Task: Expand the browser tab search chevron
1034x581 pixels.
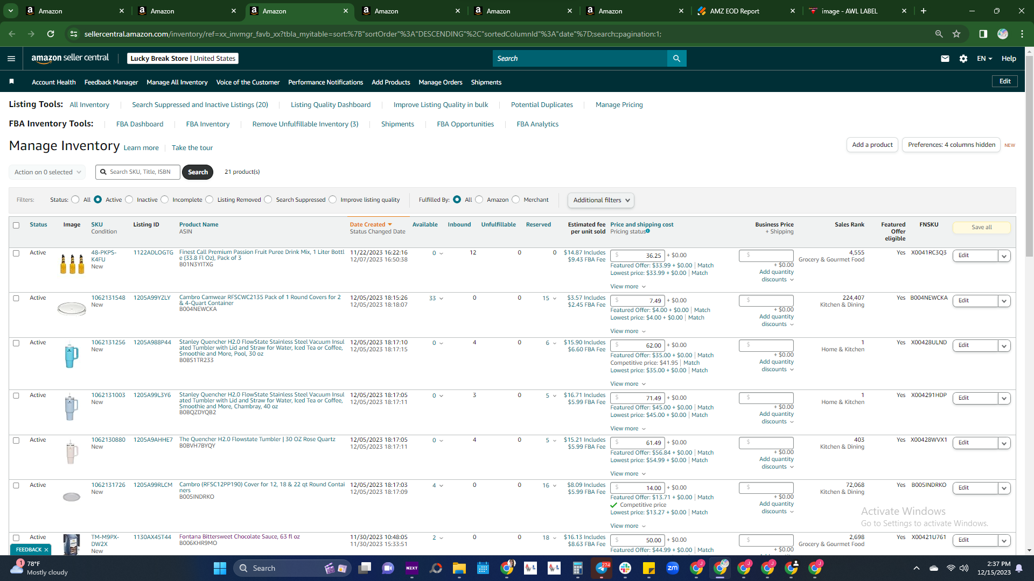Action: coord(11,11)
